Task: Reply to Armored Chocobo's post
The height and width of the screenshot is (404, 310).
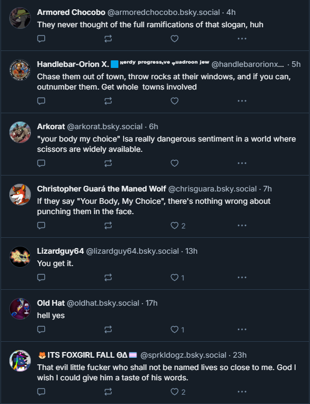Action: point(42,39)
